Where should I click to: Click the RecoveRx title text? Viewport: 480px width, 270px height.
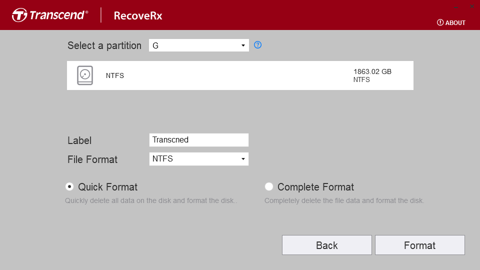138,15
